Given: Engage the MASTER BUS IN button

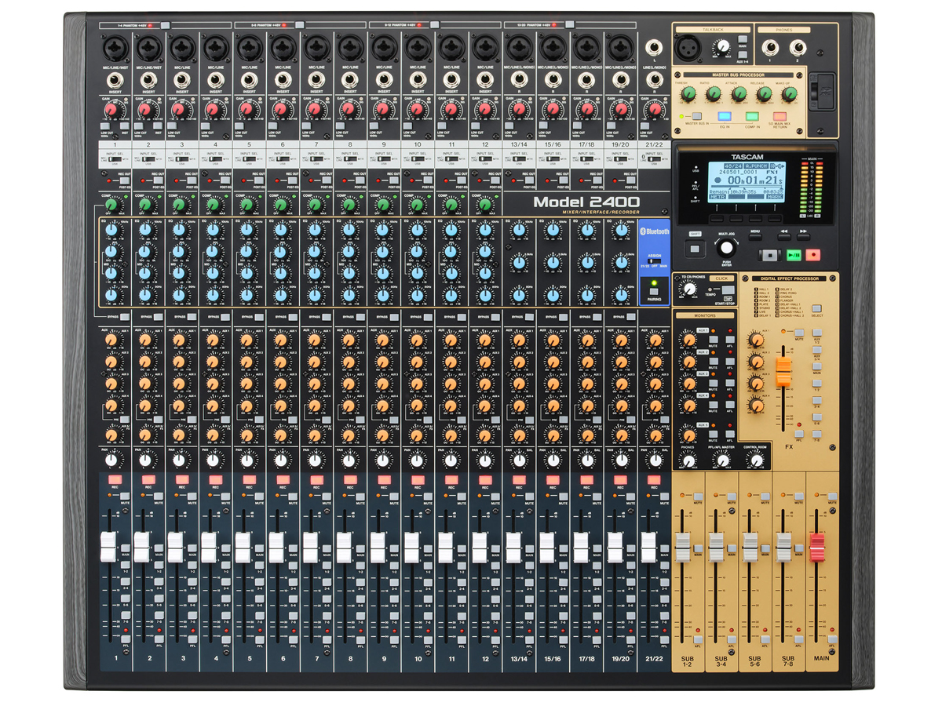Looking at the screenshot, I should click(696, 116).
